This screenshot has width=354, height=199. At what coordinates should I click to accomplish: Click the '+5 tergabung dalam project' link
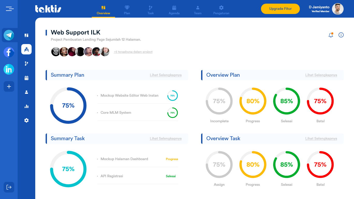click(x=133, y=52)
